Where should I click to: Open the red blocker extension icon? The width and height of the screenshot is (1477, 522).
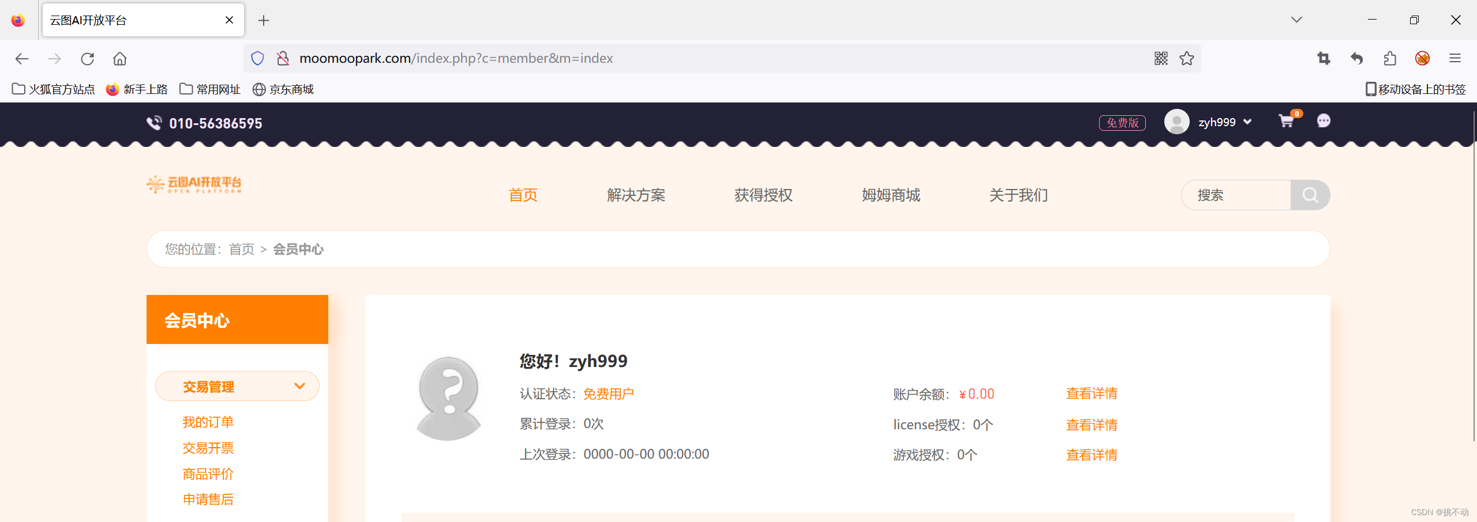point(1422,58)
